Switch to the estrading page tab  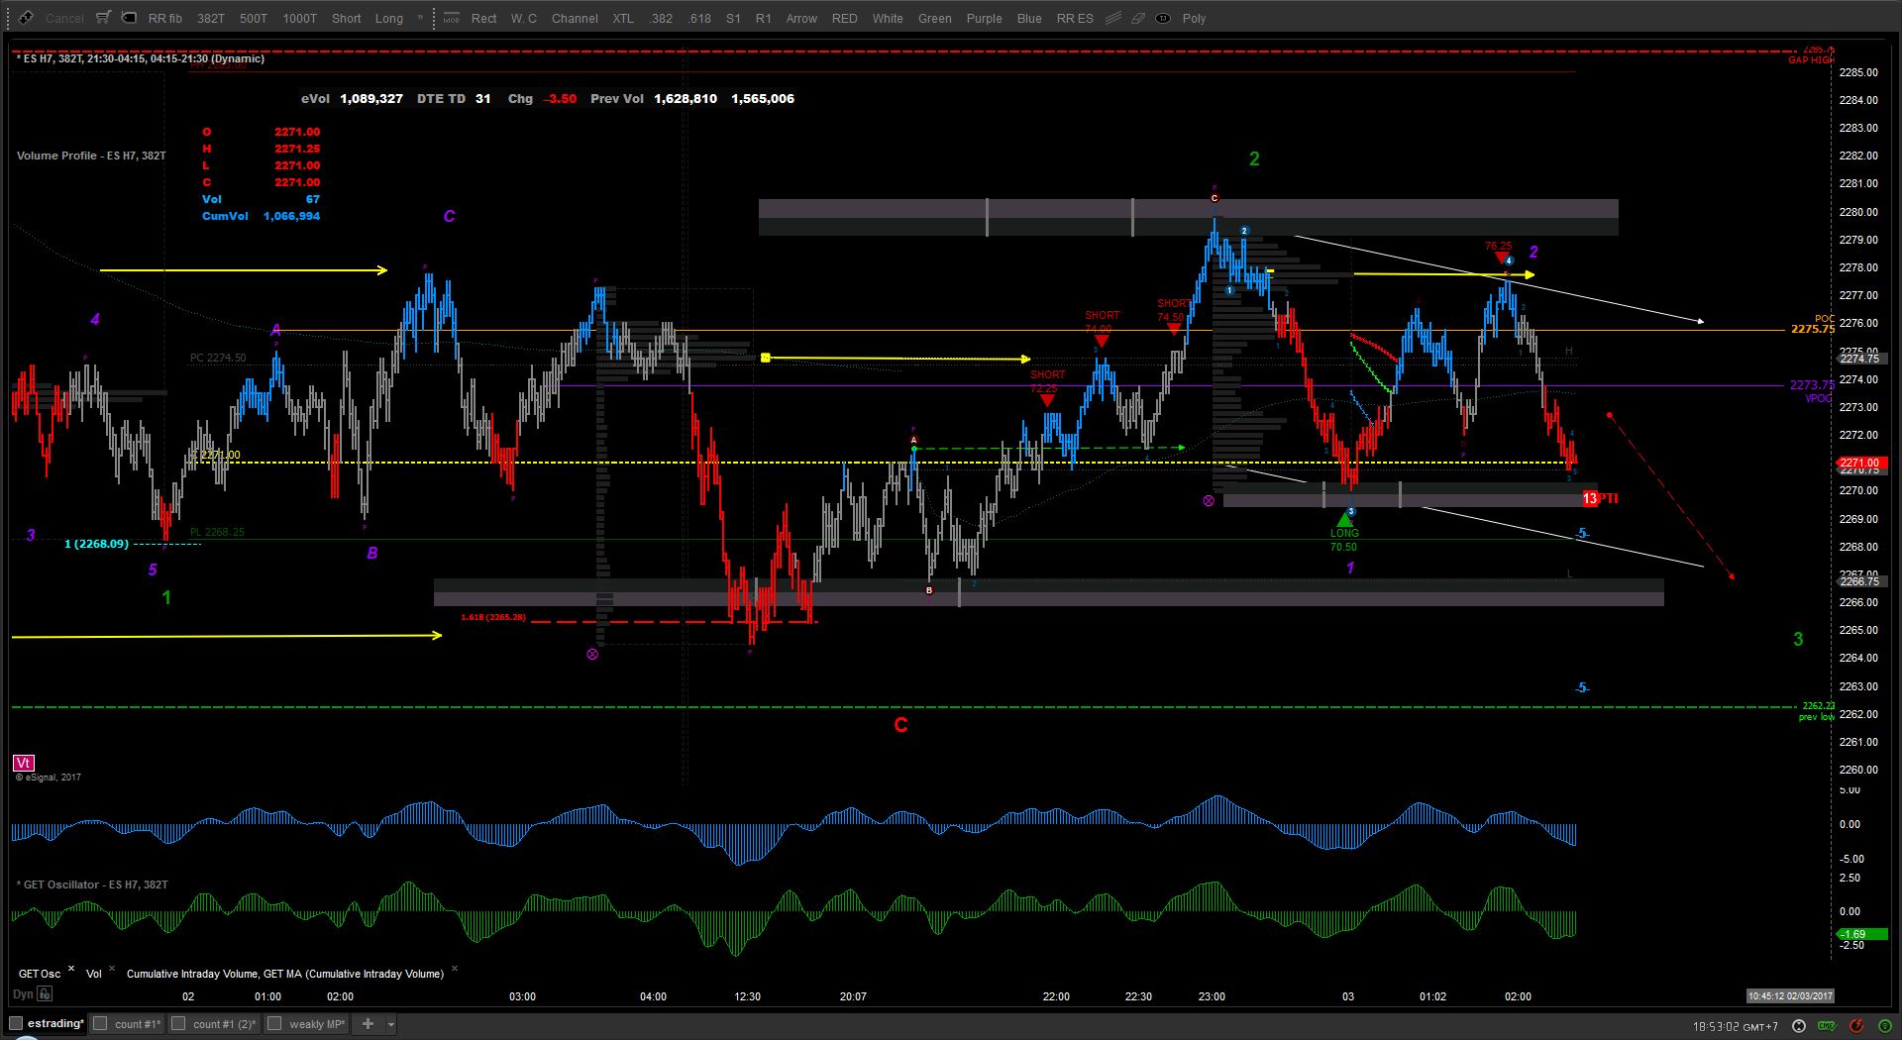tap(55, 1023)
